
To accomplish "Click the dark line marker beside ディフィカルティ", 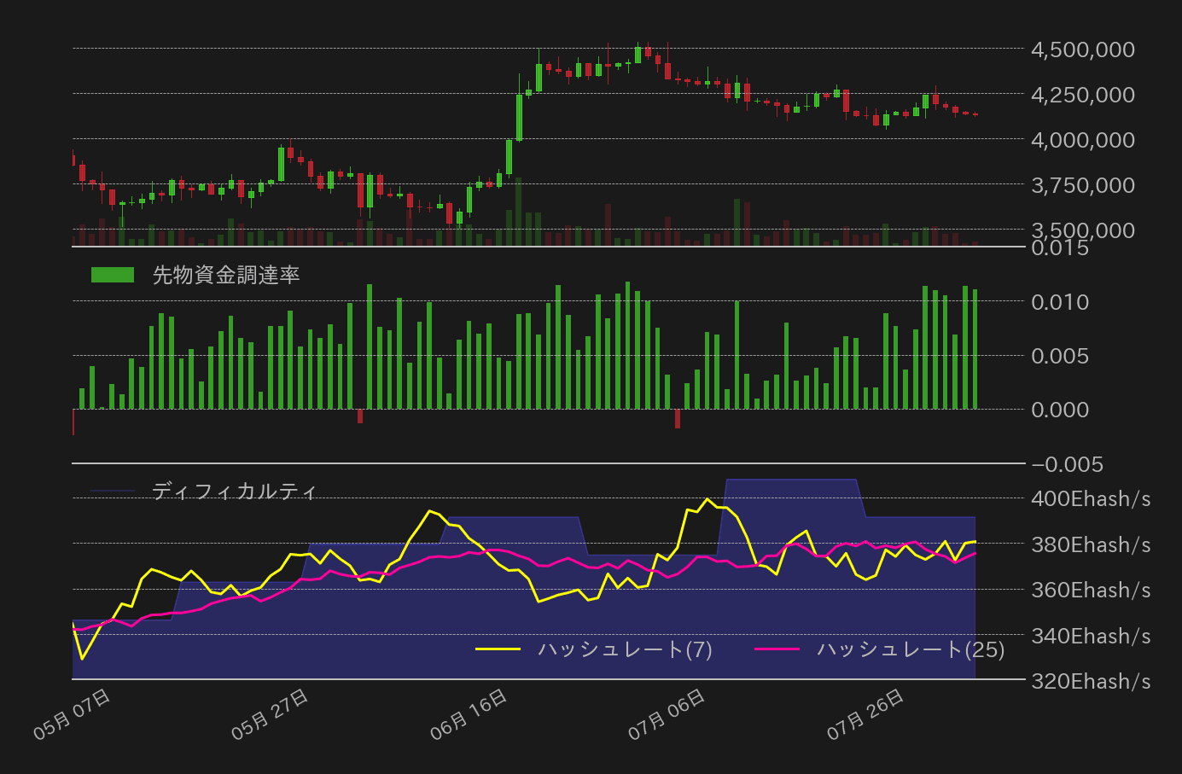I will point(113,492).
